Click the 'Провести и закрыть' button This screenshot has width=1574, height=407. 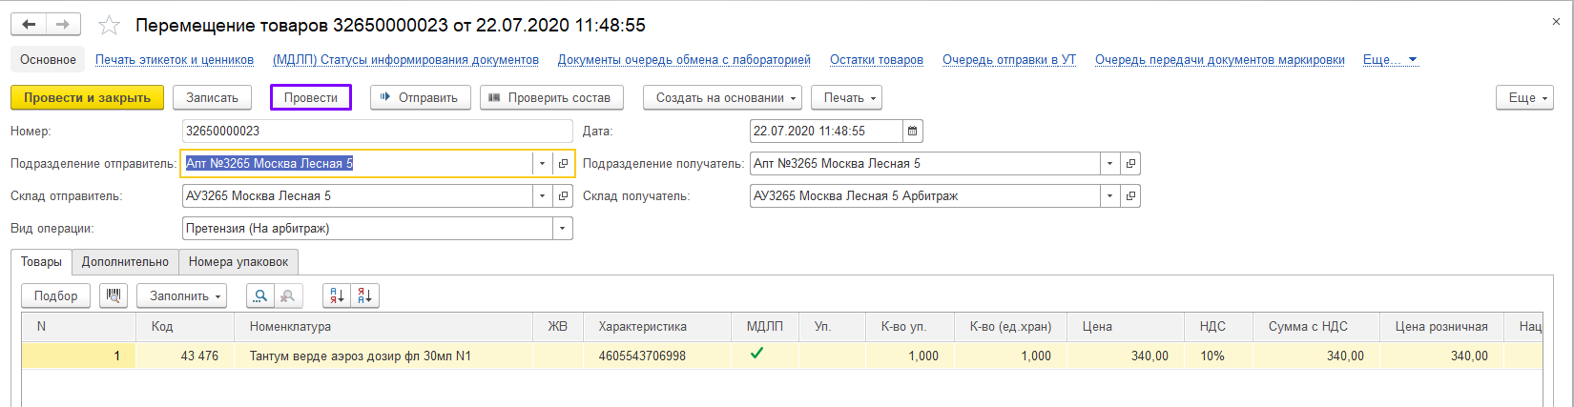(87, 98)
